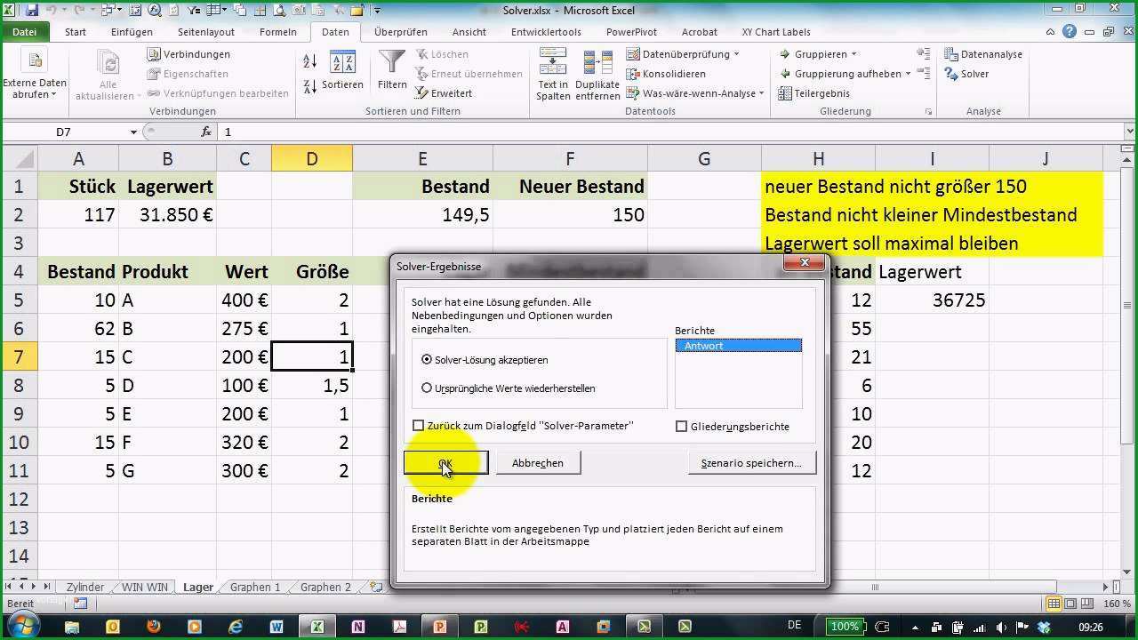
Task: Minimize the ribbon with the caret
Action: [1052, 32]
